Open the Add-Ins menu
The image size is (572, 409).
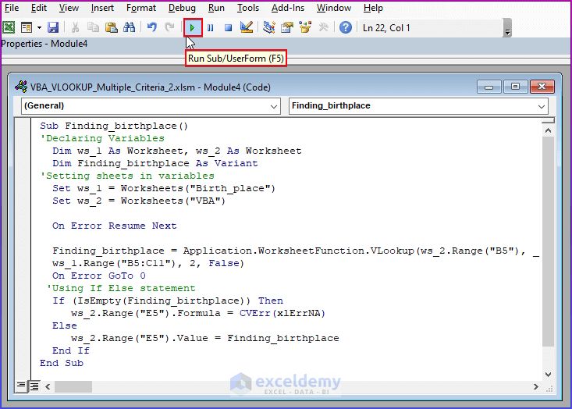point(287,8)
